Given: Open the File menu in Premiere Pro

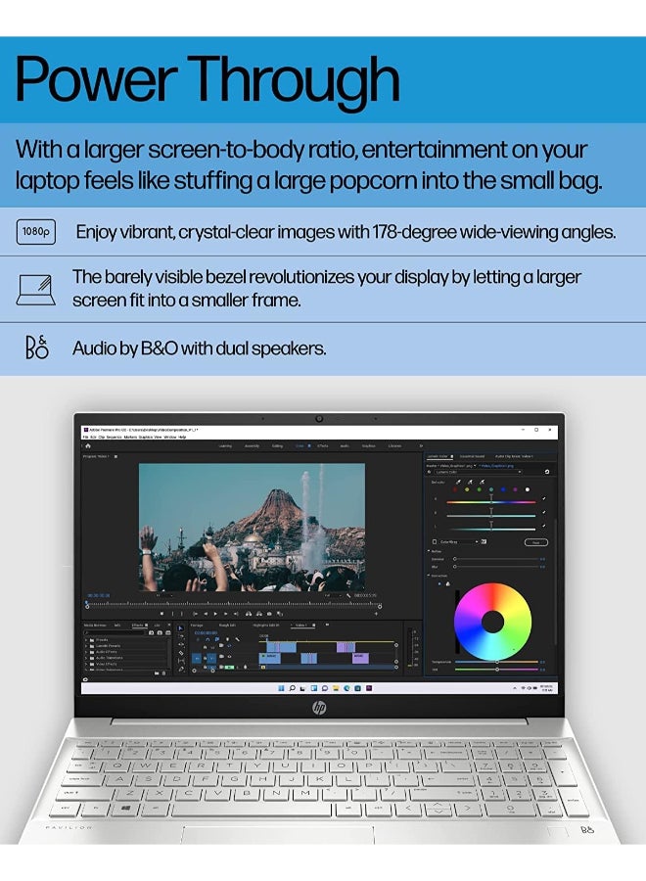Looking at the screenshot, I should point(85,437).
